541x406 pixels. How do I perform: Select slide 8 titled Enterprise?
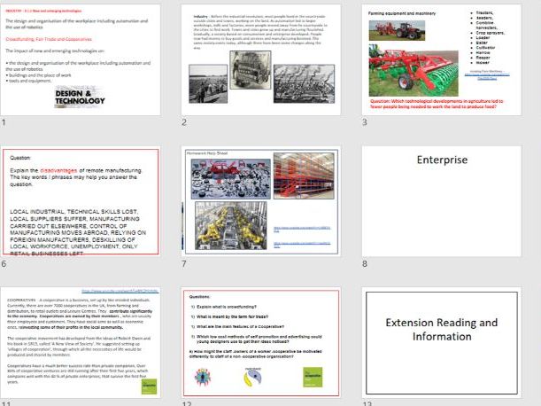tap(441, 201)
